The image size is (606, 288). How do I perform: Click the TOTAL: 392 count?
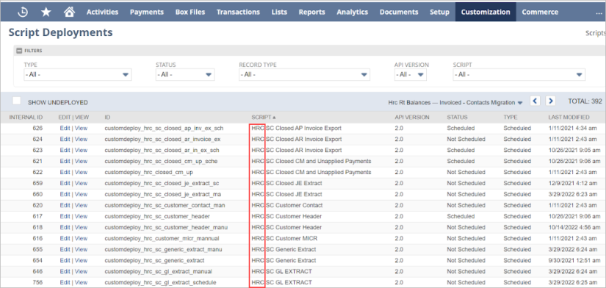[585, 101]
